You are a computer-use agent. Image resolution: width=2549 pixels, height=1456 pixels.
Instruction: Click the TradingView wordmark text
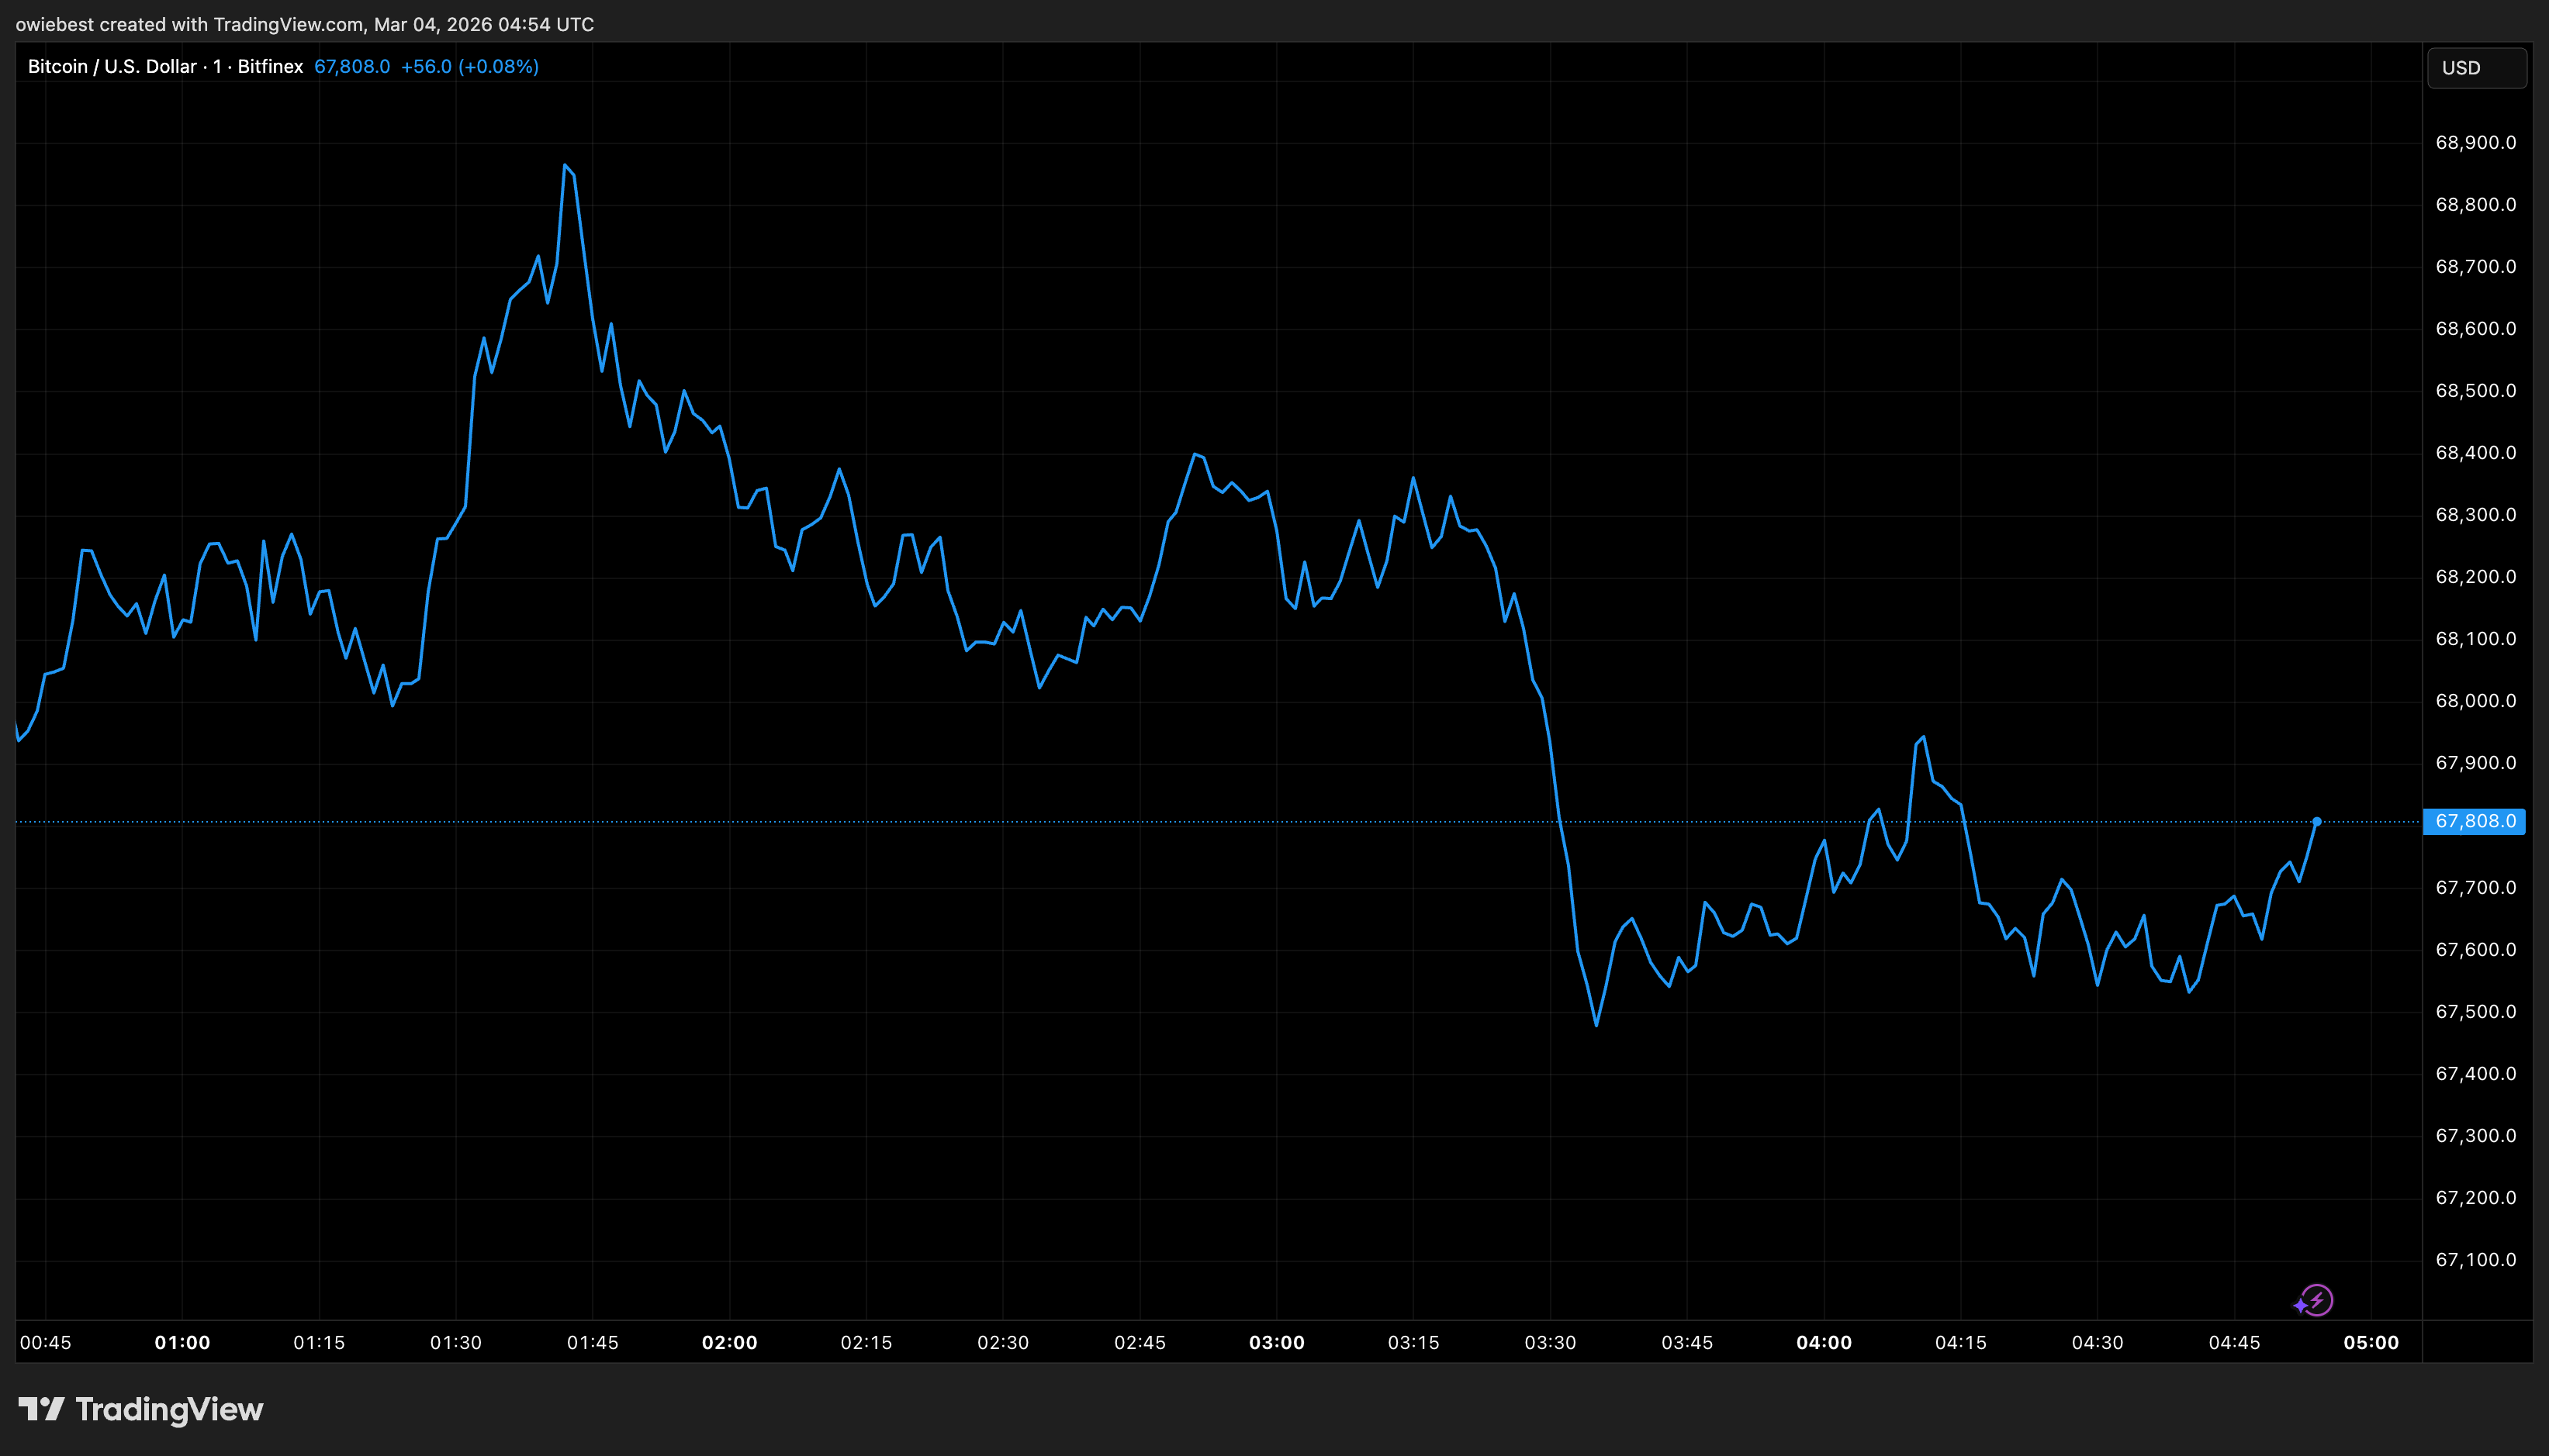tap(169, 1409)
